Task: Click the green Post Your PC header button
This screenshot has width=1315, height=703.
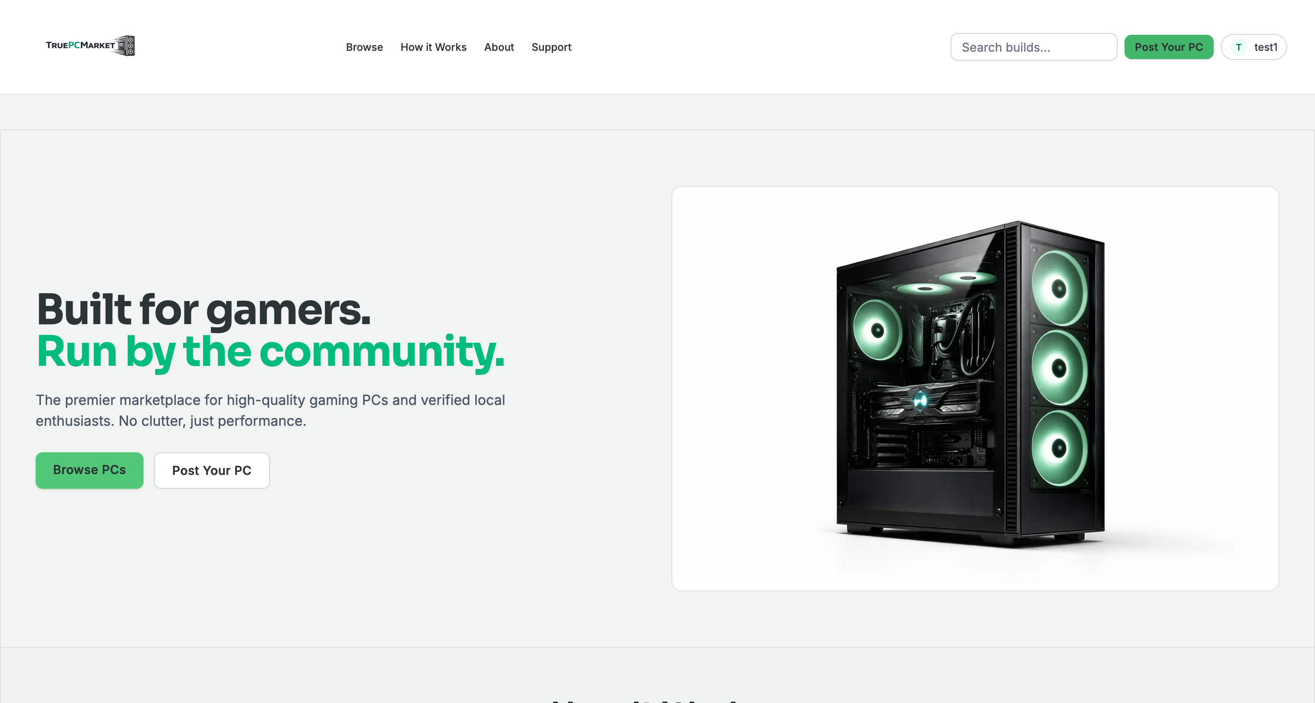Action: (x=1169, y=46)
